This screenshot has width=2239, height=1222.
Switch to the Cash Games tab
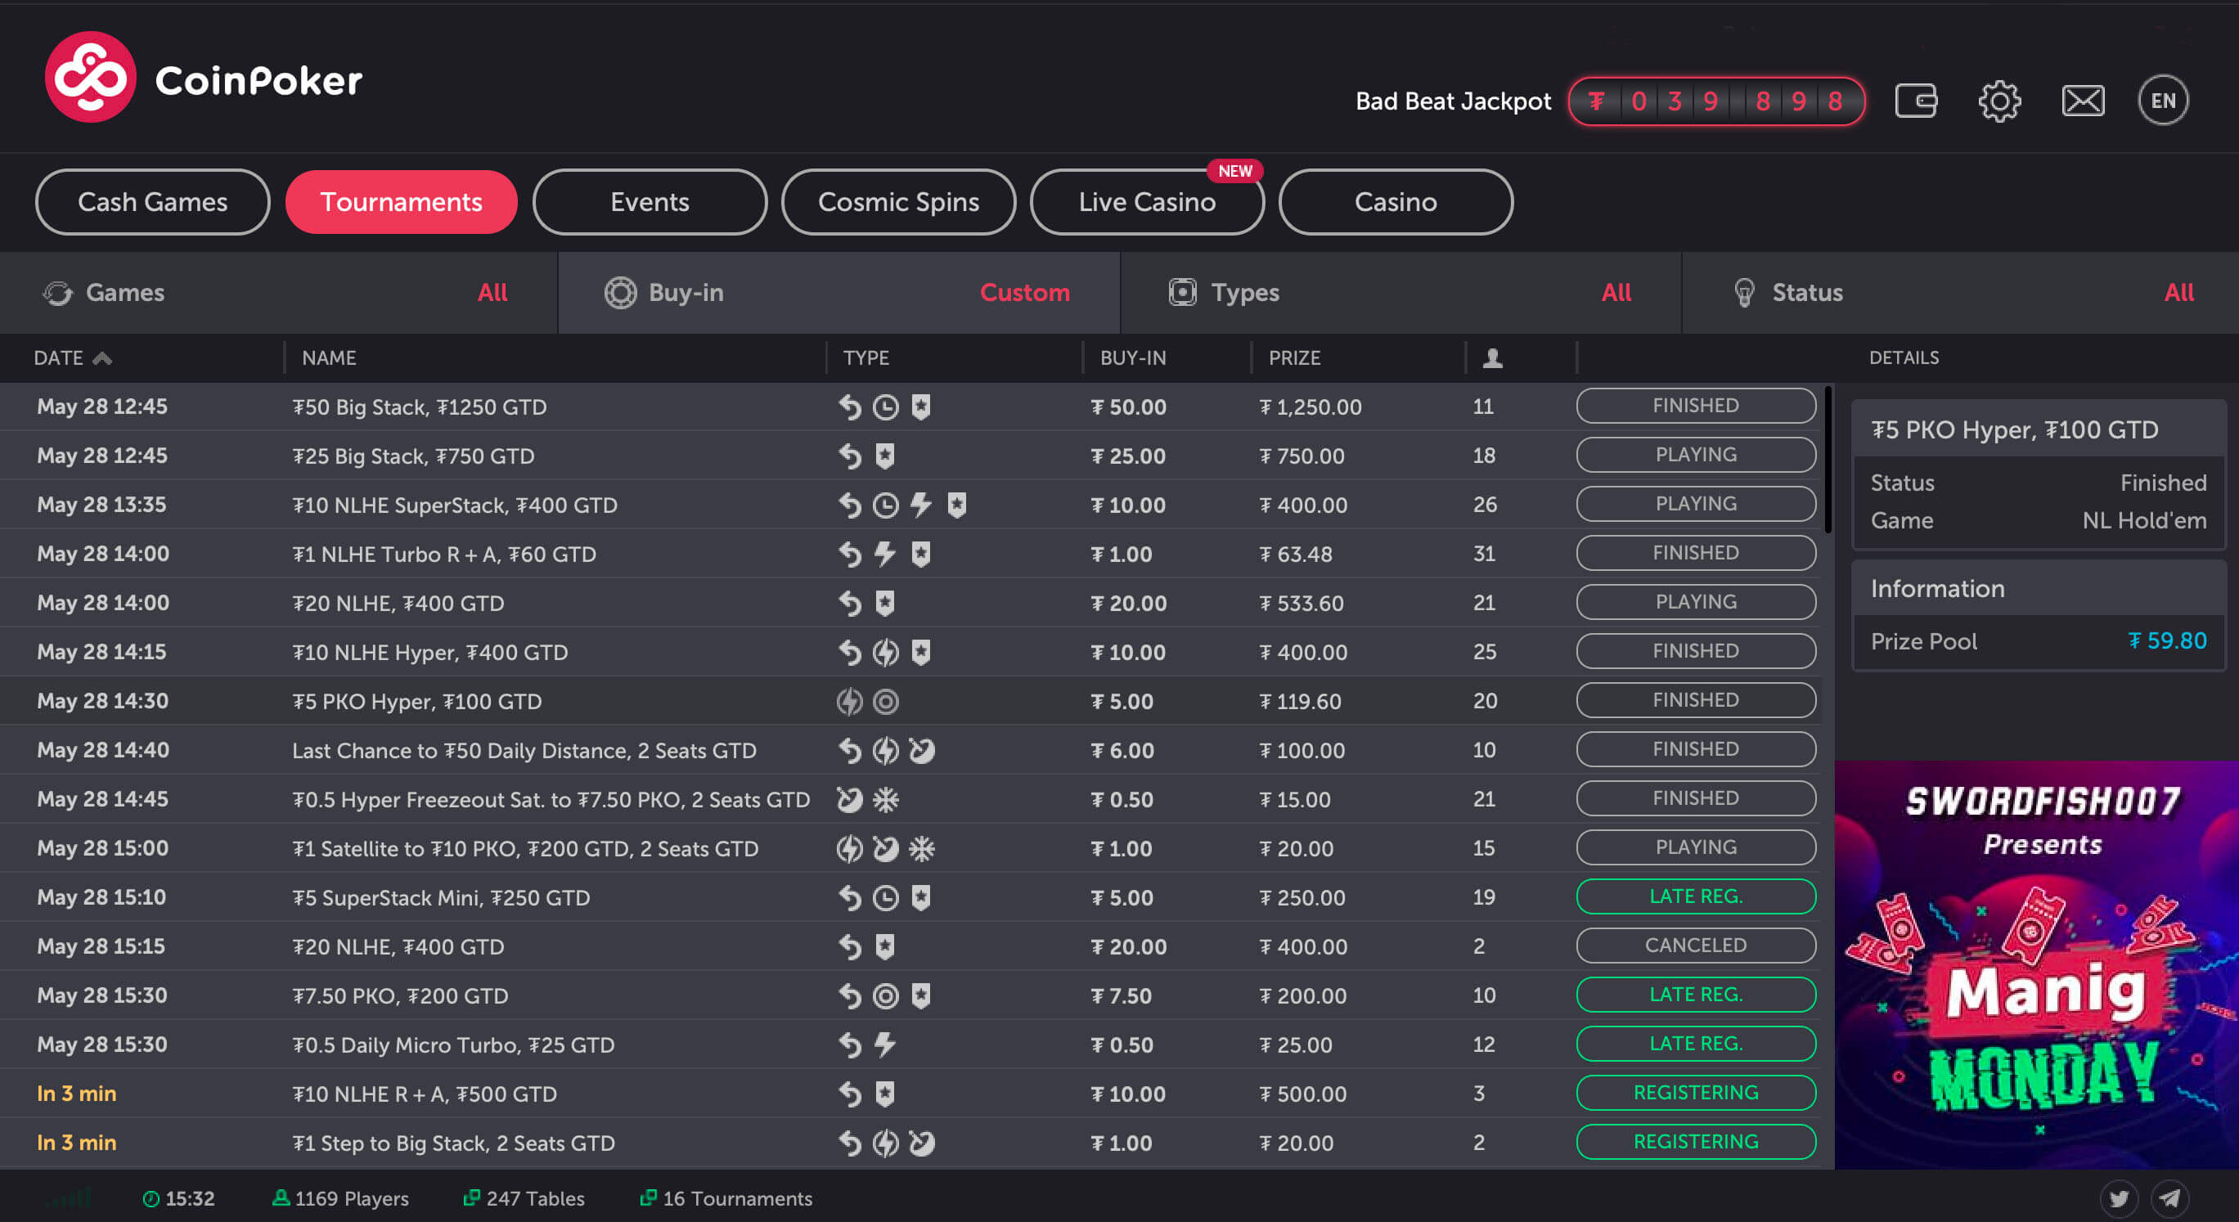[x=153, y=202]
